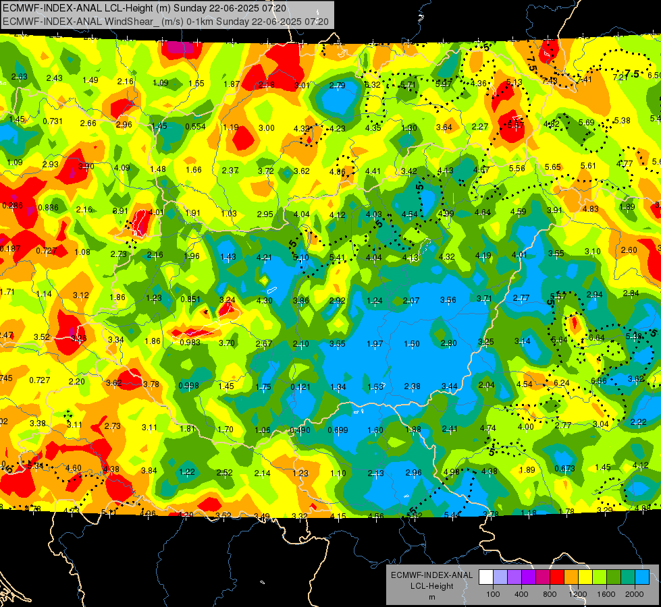Select the blue legend swatch at far right
Viewport: 661px width, 607px height.
click(x=641, y=577)
